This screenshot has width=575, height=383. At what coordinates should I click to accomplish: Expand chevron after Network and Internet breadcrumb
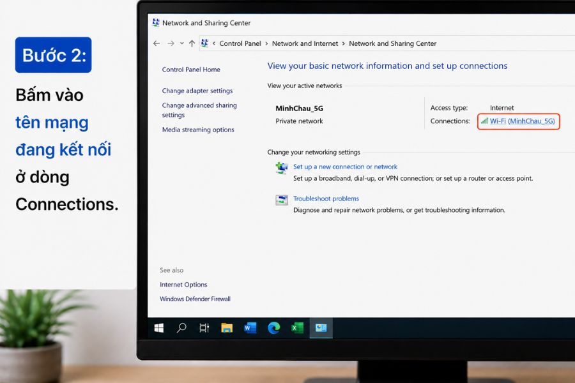tap(344, 43)
